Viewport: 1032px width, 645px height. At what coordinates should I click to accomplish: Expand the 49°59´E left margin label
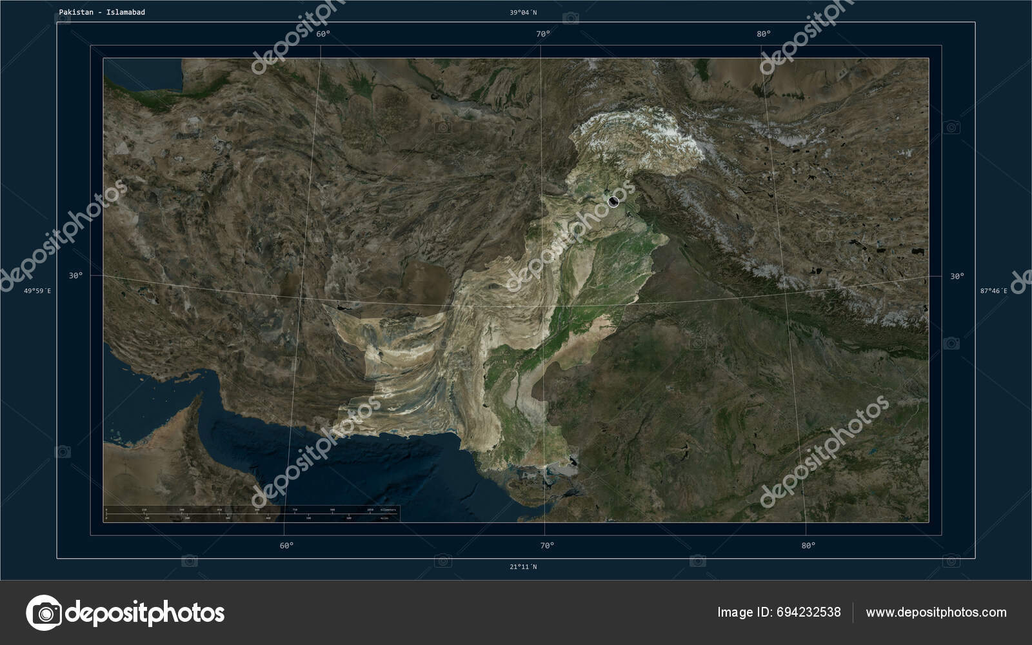tap(37, 292)
